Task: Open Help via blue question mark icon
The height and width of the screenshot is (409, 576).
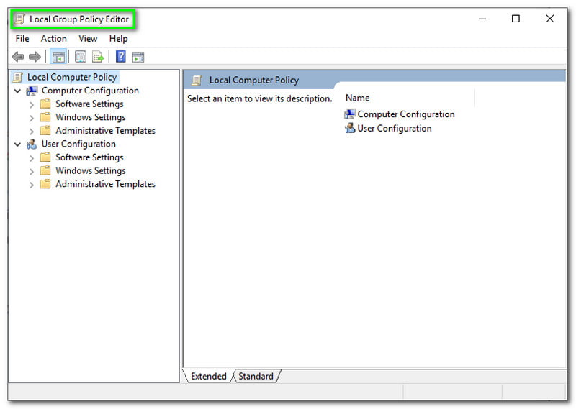Action: point(121,57)
